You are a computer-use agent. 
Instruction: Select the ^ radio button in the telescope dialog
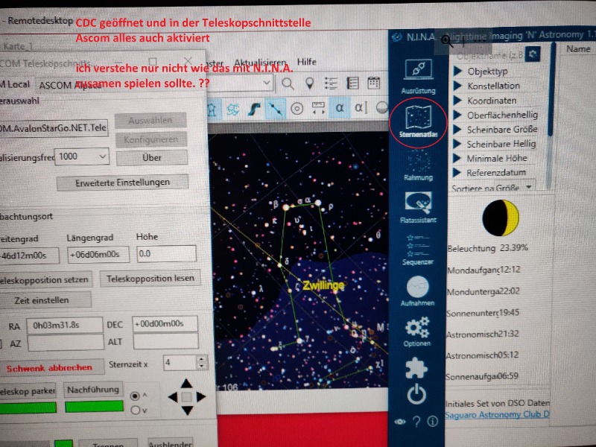point(135,396)
